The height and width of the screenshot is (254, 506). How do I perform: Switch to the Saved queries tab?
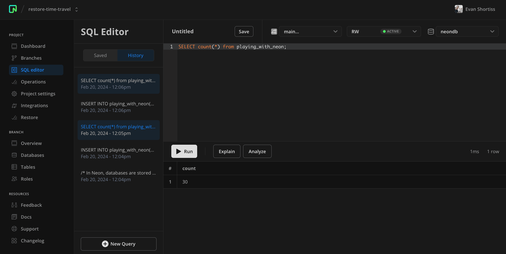pyautogui.click(x=100, y=55)
